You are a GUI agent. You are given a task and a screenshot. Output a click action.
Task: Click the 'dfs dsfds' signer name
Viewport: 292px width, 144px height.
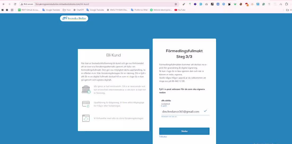[166, 101]
